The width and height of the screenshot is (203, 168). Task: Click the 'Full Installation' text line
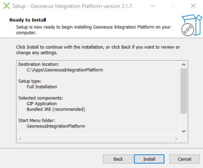[42, 87]
